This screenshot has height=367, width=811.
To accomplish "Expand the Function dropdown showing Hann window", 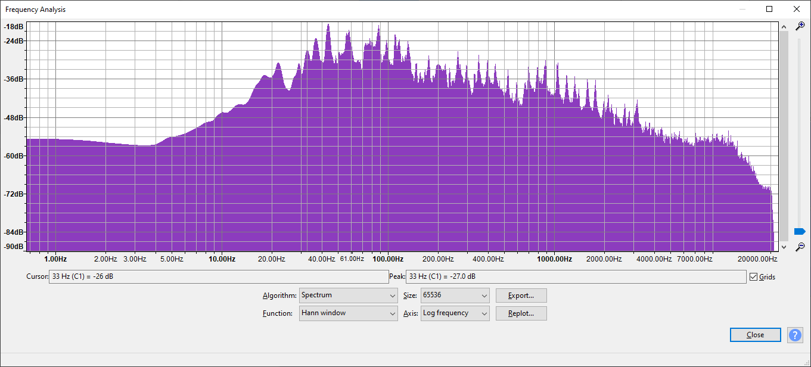I will click(x=348, y=313).
